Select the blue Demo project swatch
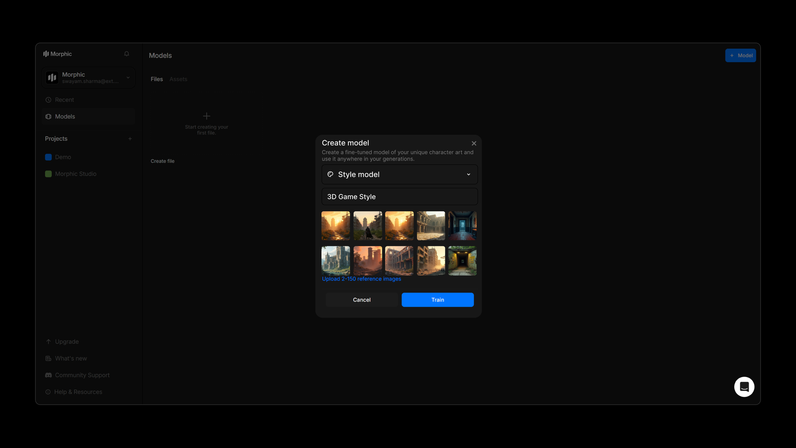796x448 pixels. pyautogui.click(x=49, y=157)
